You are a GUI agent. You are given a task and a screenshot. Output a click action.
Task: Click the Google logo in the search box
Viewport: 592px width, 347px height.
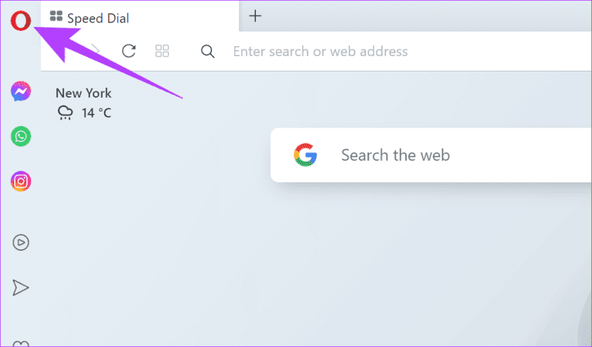[305, 155]
